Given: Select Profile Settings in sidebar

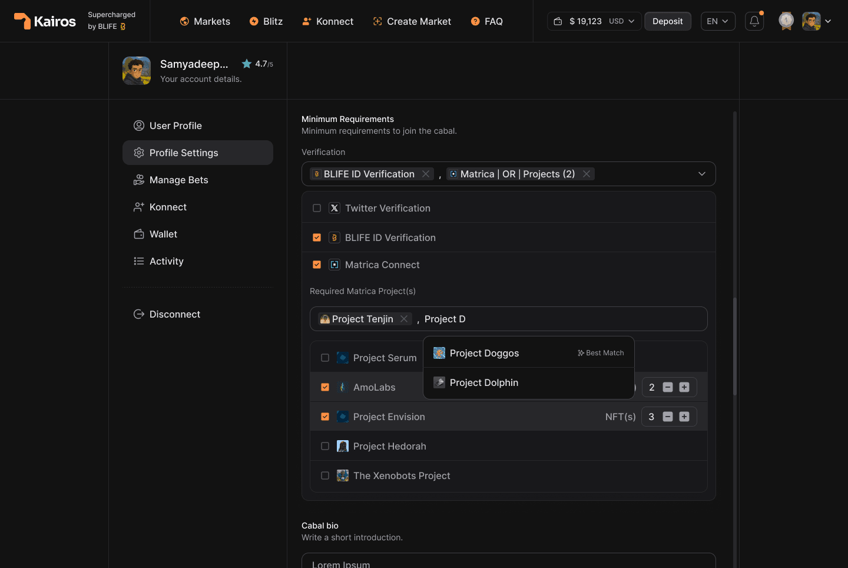Looking at the screenshot, I should [198, 153].
